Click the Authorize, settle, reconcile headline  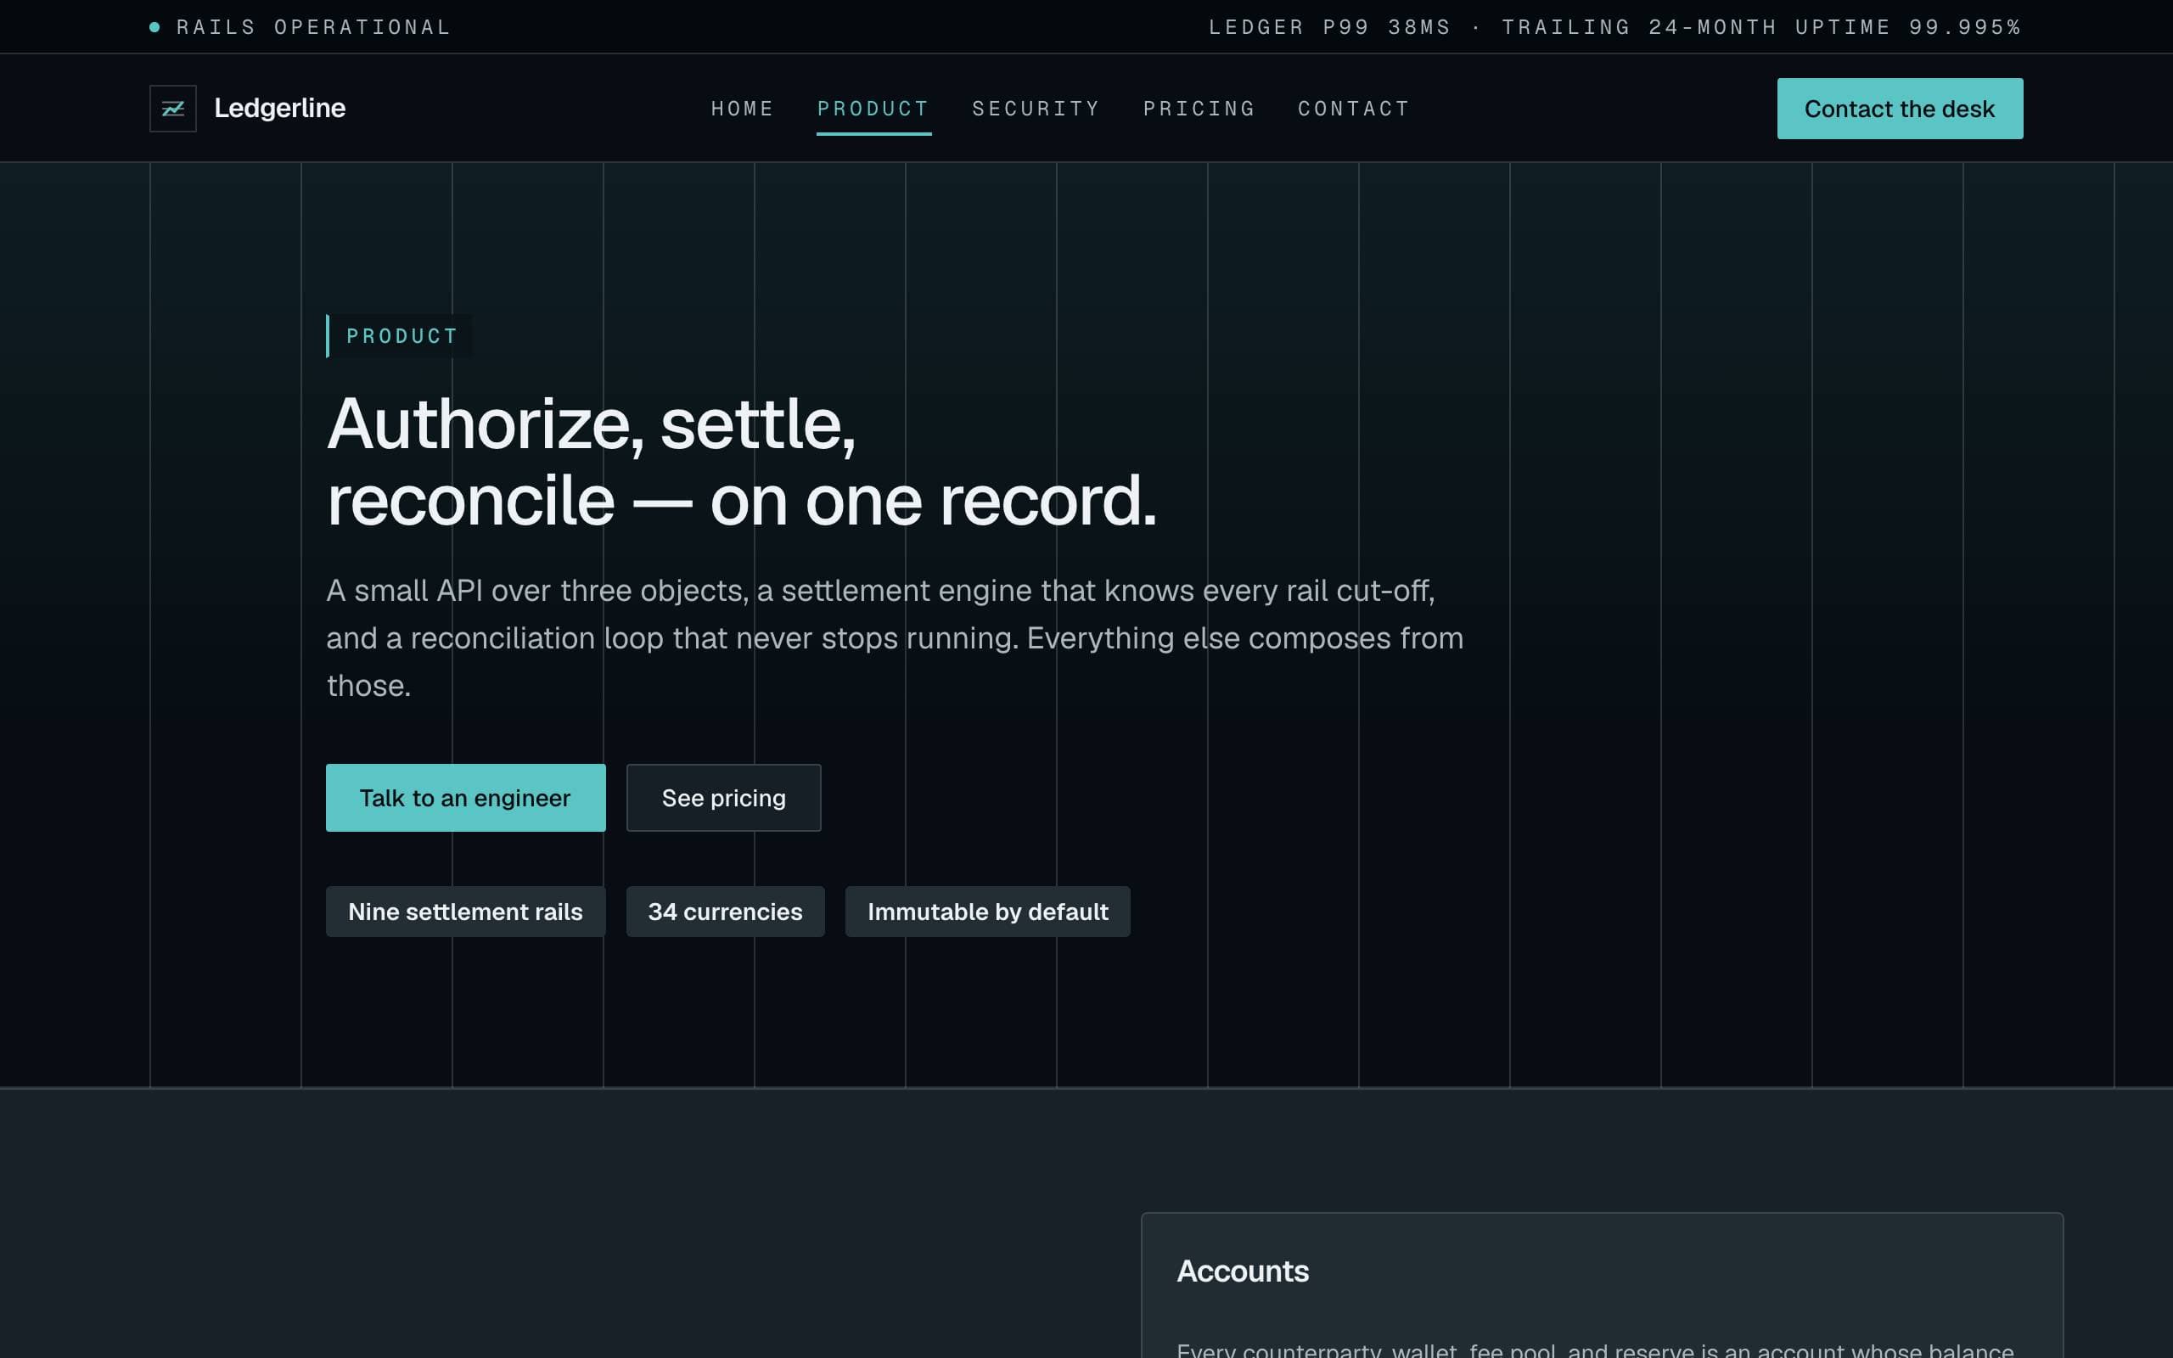742,462
